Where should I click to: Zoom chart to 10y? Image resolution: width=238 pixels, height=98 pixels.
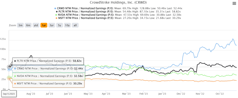pos(67,25)
